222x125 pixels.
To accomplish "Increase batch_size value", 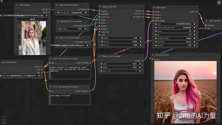I will [x=140, y=71].
